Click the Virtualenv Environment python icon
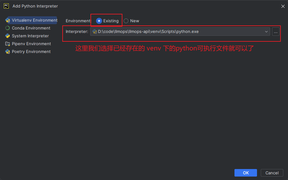 (8, 20)
